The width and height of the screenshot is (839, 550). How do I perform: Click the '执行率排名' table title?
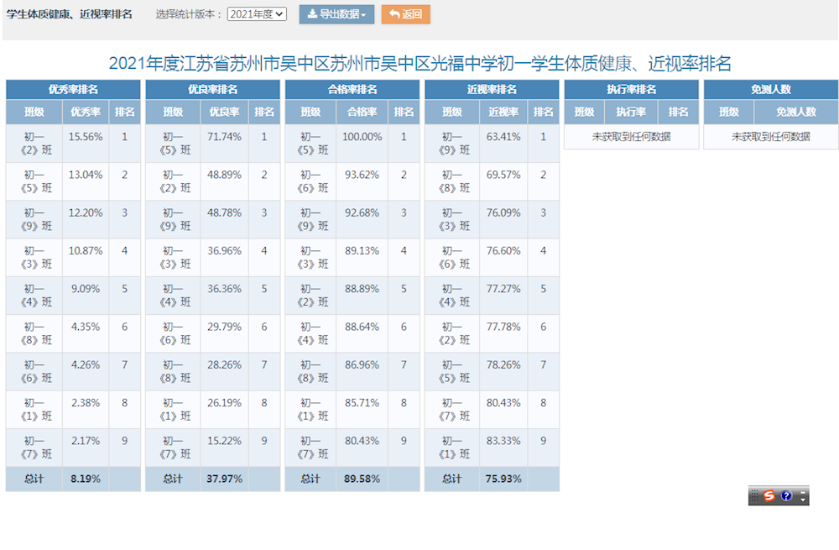pyautogui.click(x=632, y=90)
